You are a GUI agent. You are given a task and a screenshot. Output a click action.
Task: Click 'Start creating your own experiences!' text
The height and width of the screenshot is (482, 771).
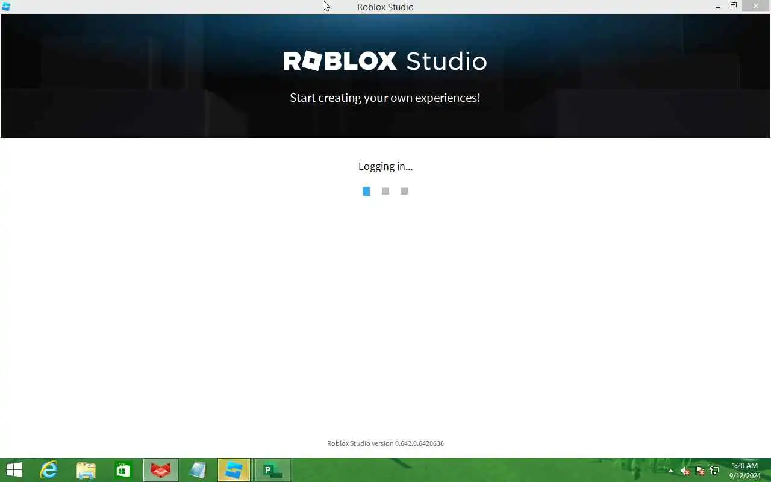(x=385, y=98)
